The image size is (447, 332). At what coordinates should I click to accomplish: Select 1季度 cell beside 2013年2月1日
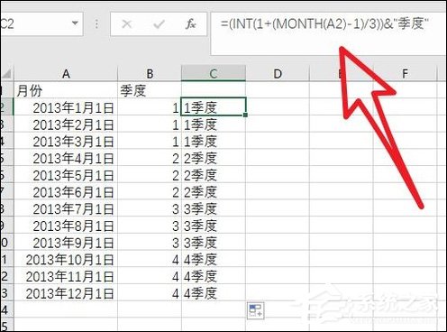214,124
